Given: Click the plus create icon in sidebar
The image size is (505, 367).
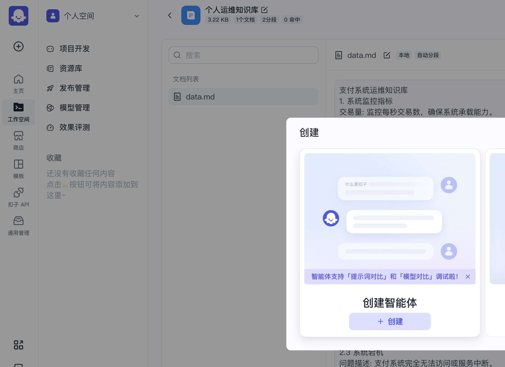Looking at the screenshot, I should (x=19, y=46).
